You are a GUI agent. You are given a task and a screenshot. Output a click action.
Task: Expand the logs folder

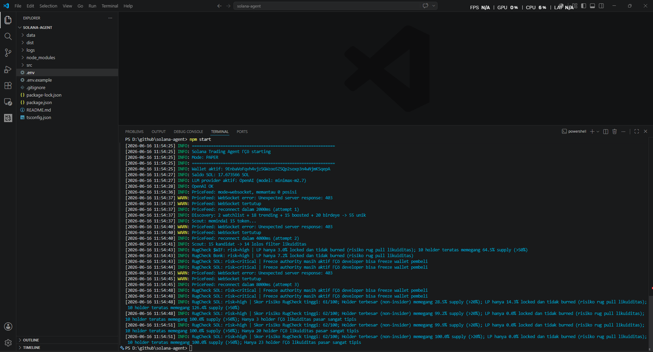point(67,50)
